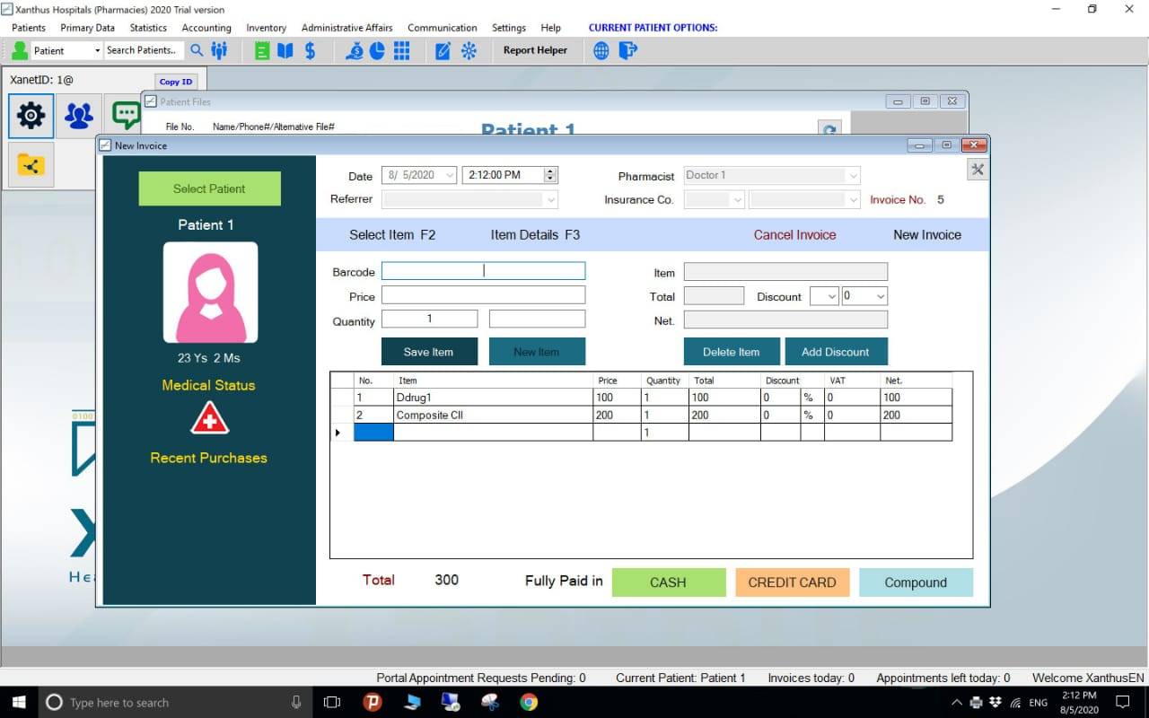1149x718 pixels.
Task: Click the blue grid toolbar icon
Action: point(401,51)
